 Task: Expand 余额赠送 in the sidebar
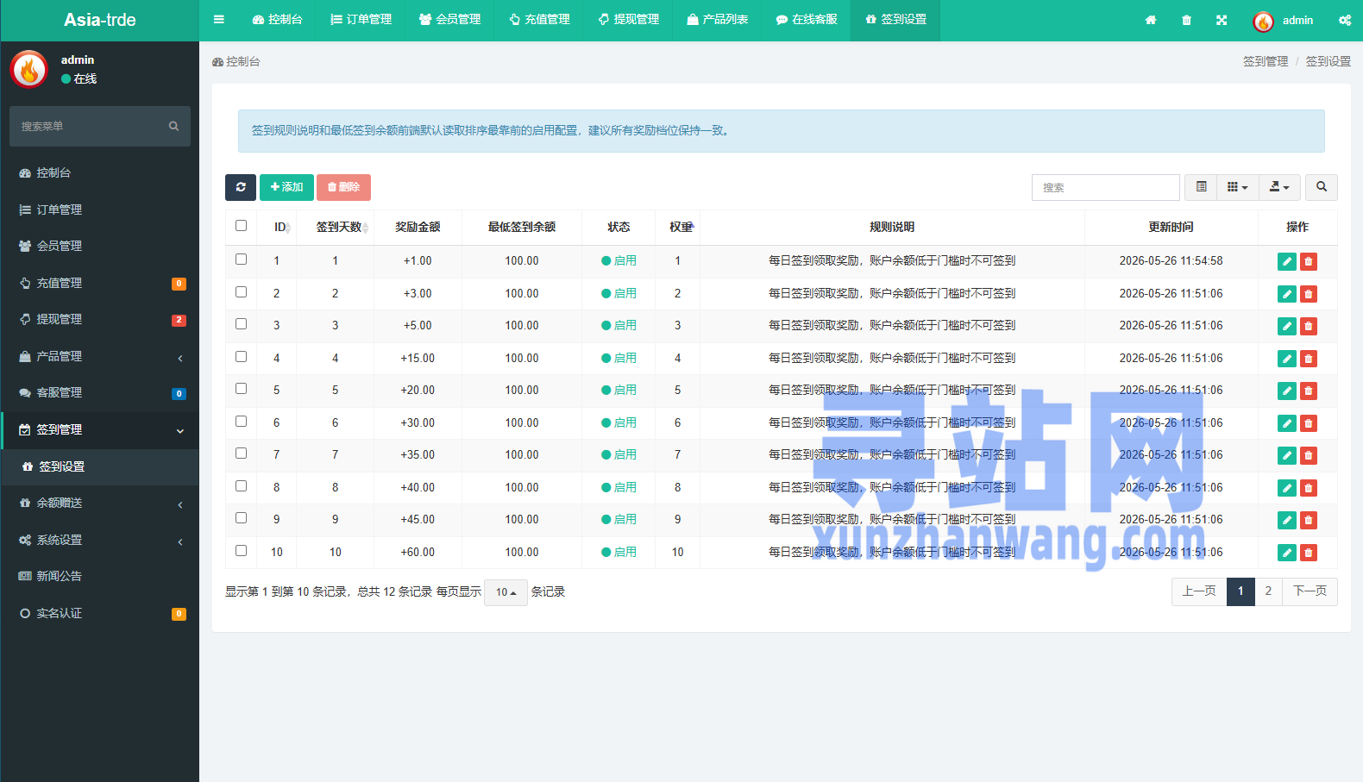99,503
